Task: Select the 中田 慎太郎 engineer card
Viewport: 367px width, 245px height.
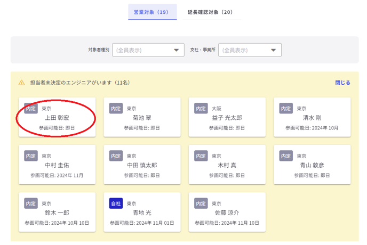Action: tap(142, 165)
